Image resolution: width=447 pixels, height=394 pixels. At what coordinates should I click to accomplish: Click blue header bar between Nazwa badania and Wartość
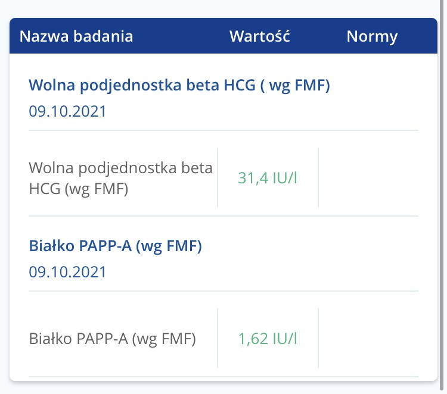(181, 36)
